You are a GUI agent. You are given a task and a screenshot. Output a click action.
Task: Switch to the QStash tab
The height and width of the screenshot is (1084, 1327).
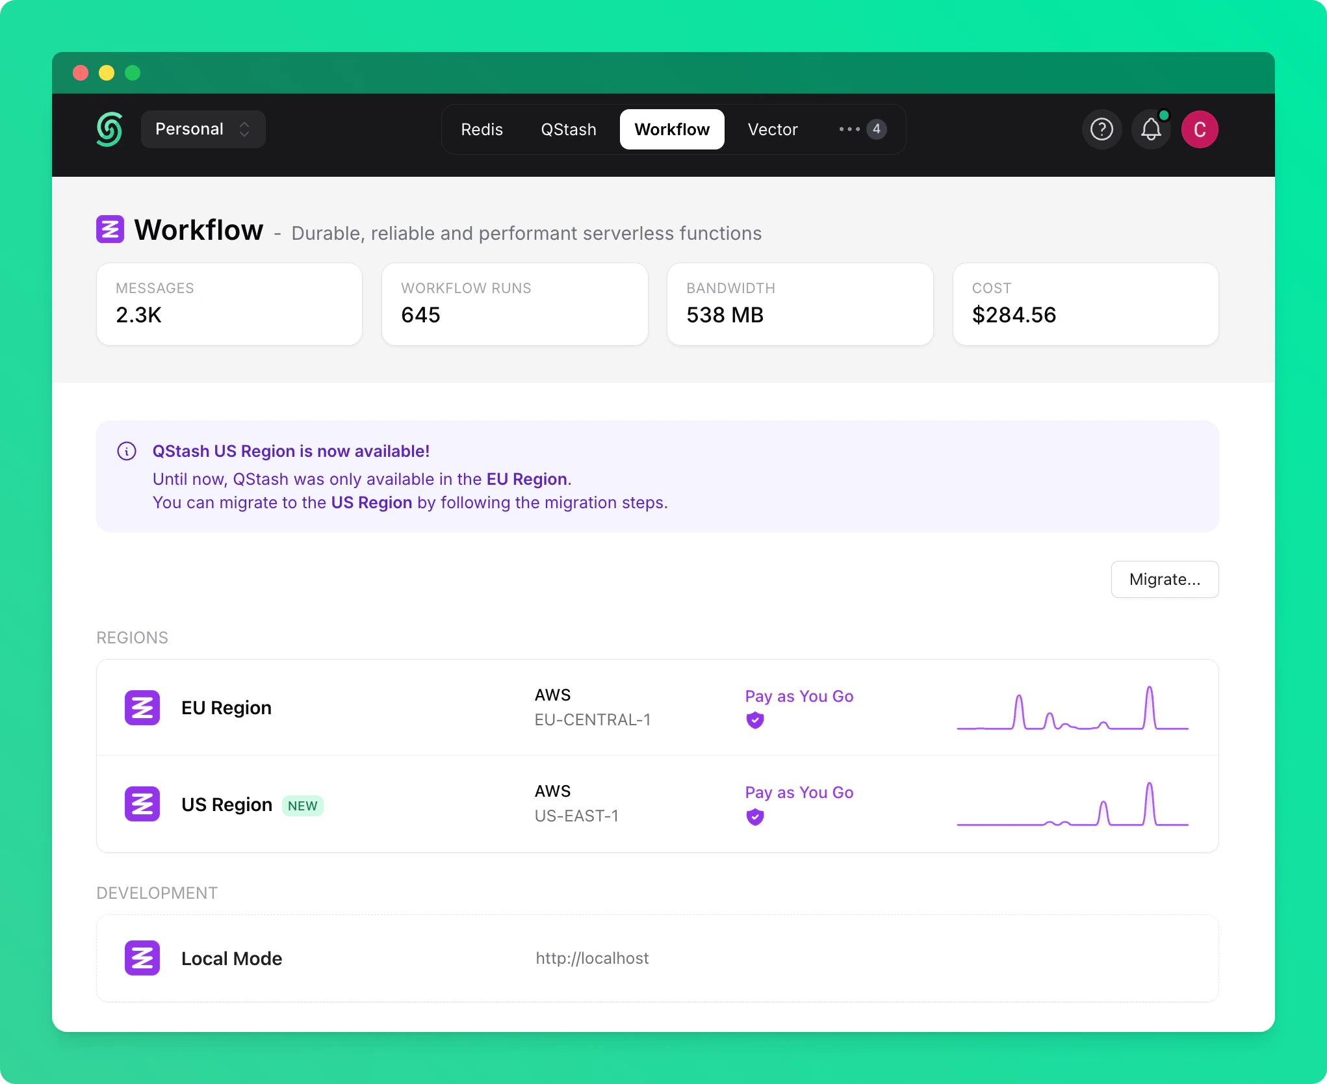(568, 129)
